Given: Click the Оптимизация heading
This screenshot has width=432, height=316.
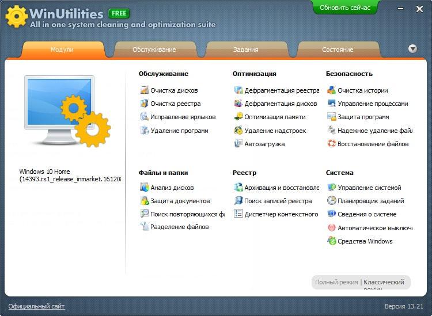Looking at the screenshot, I should point(254,74).
